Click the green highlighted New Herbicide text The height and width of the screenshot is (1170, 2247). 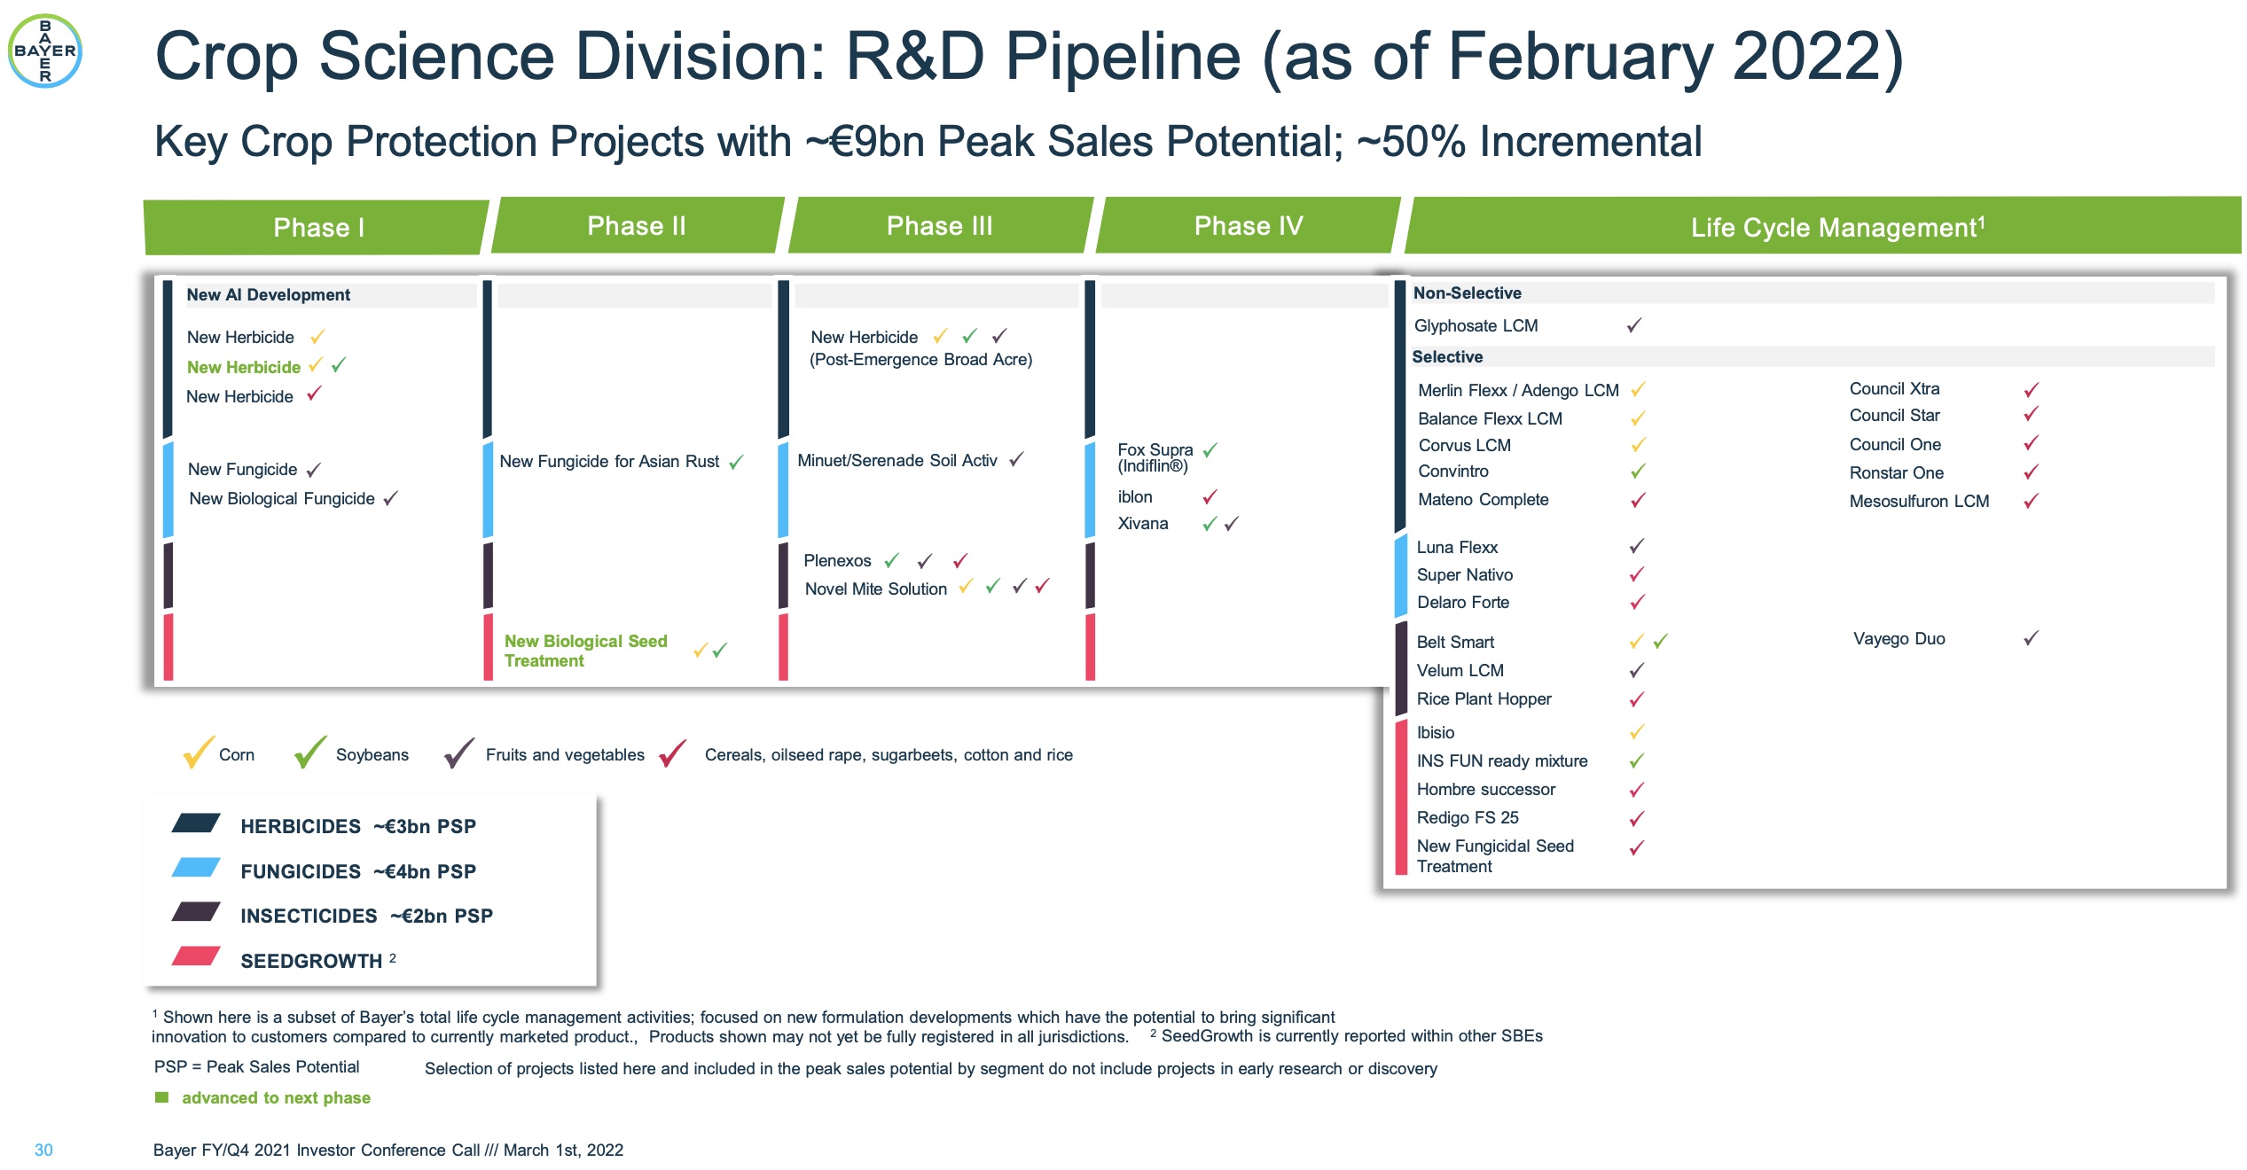pos(244,367)
